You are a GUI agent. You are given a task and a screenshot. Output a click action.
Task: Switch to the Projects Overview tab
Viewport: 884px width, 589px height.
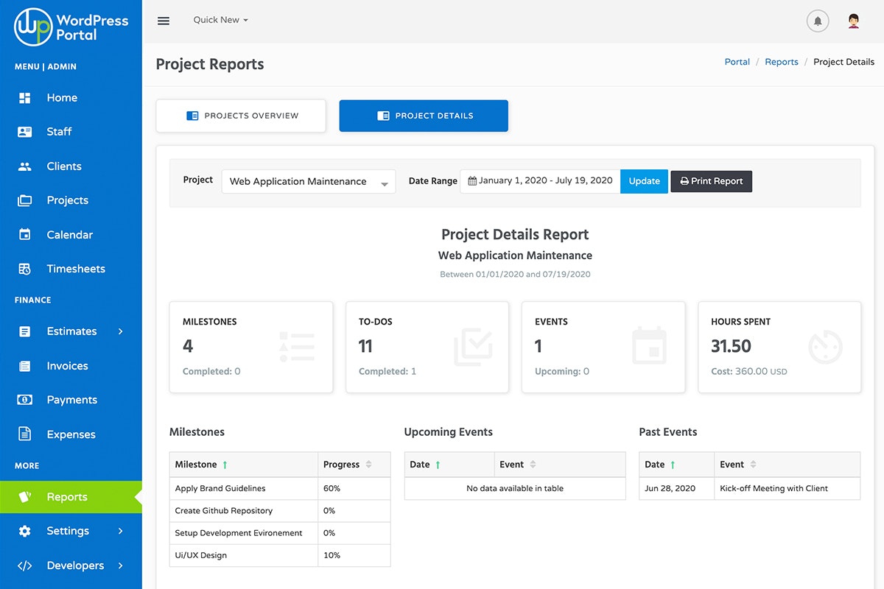pos(241,116)
